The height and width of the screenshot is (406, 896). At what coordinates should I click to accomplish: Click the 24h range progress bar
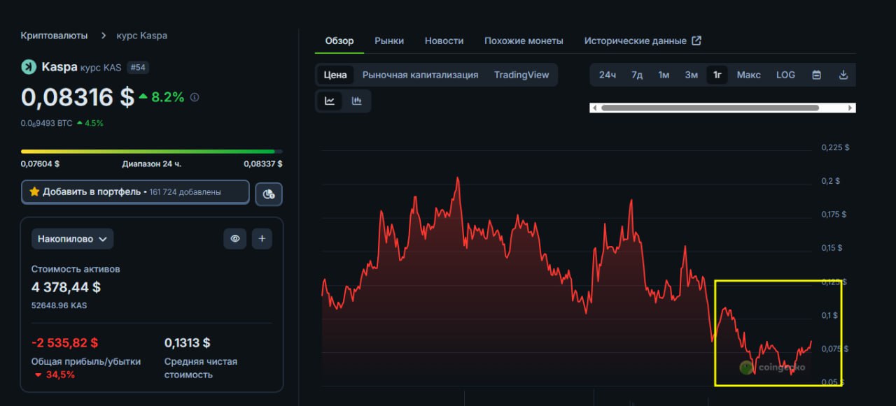[152, 151]
